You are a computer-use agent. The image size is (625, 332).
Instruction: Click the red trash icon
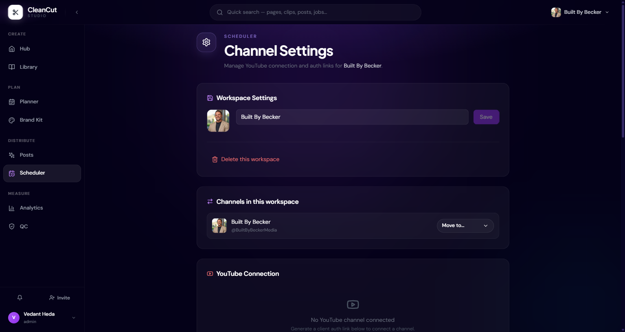pos(215,159)
